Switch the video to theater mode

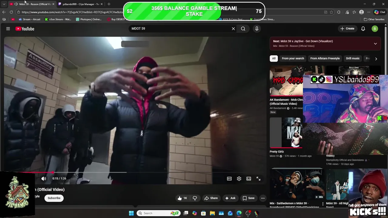(x=249, y=179)
